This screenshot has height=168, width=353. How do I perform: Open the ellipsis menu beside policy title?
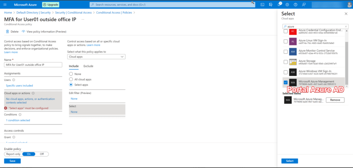[83, 20]
